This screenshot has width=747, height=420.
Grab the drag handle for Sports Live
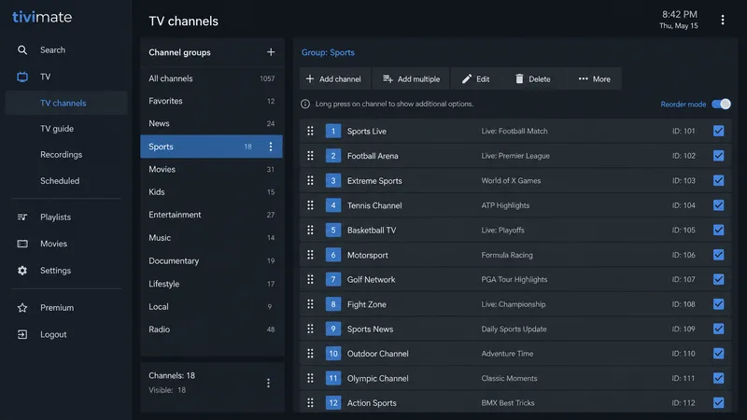(310, 131)
